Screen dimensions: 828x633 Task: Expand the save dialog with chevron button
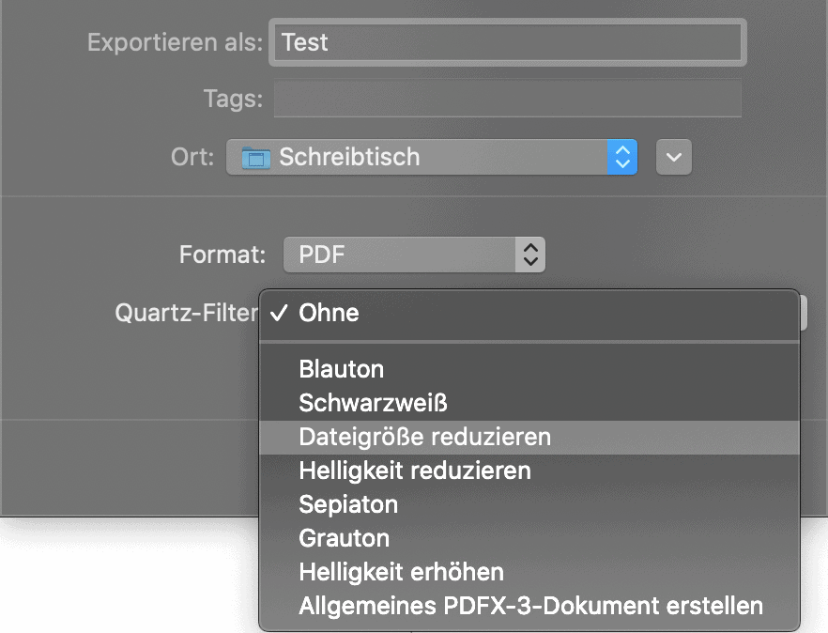tap(673, 157)
